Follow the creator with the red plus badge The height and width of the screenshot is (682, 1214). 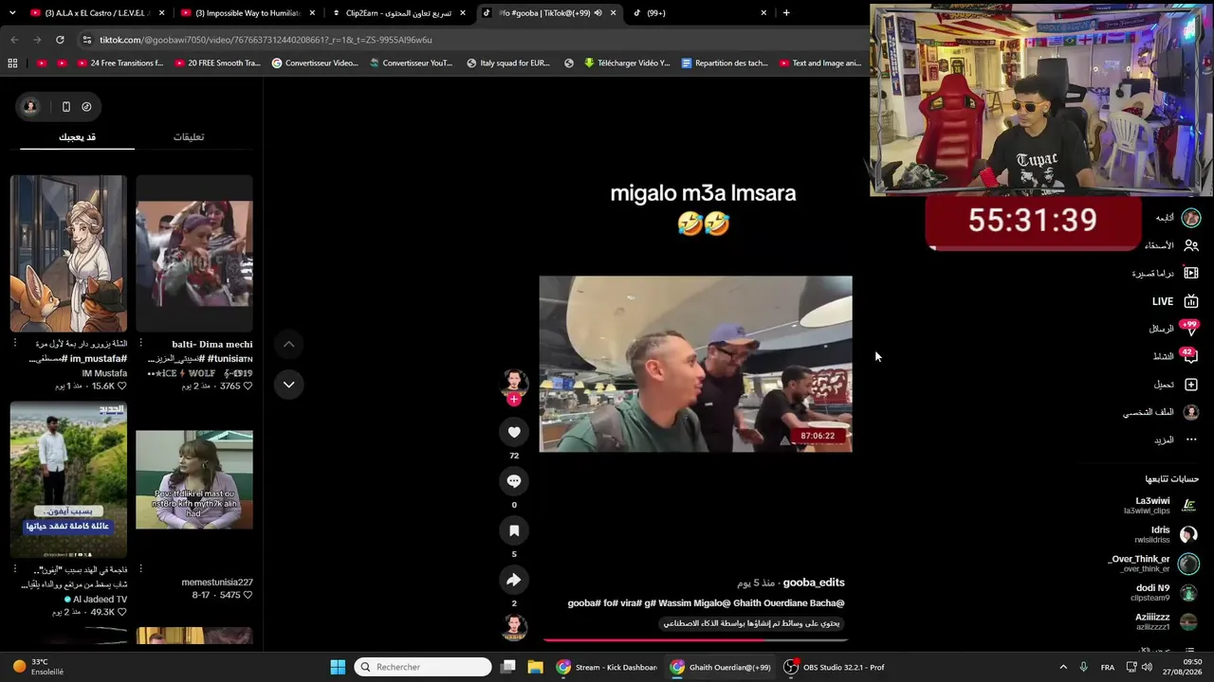514,400
